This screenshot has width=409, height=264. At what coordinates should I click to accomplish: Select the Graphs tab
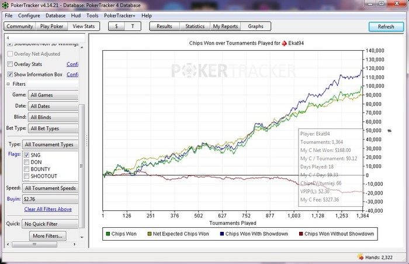pyautogui.click(x=256, y=26)
